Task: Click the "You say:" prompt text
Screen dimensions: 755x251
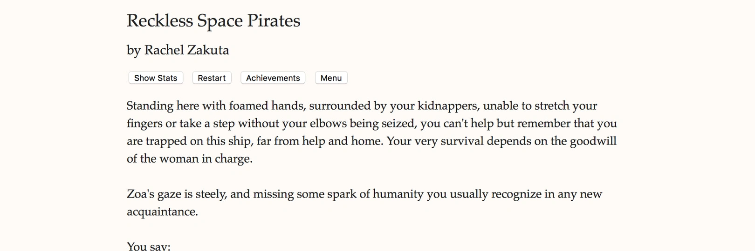Action: pos(149,246)
